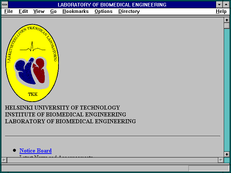Click the status bar progress field
The image size is (231, 173).
[209, 168]
